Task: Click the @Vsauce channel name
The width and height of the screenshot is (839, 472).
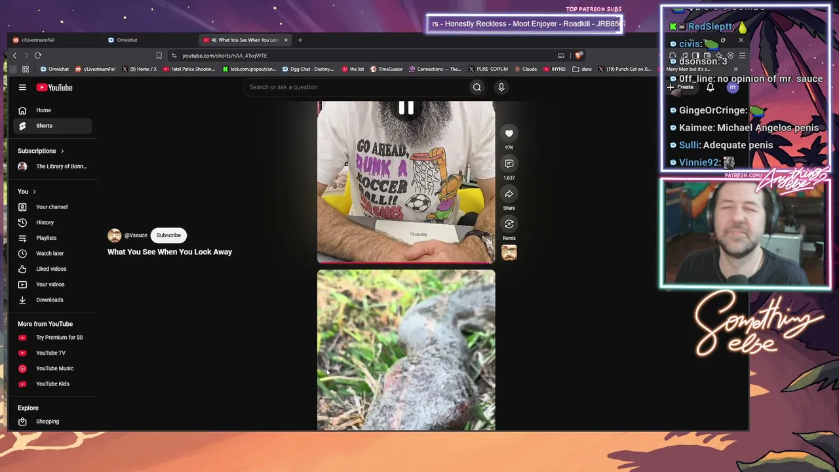Action: click(x=136, y=235)
